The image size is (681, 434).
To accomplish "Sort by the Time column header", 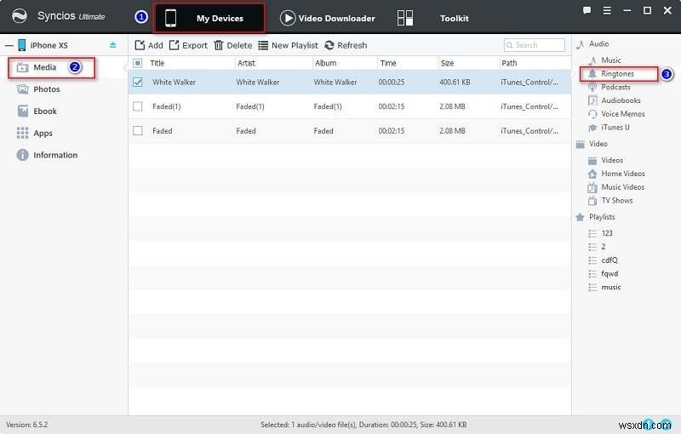I will (388, 63).
